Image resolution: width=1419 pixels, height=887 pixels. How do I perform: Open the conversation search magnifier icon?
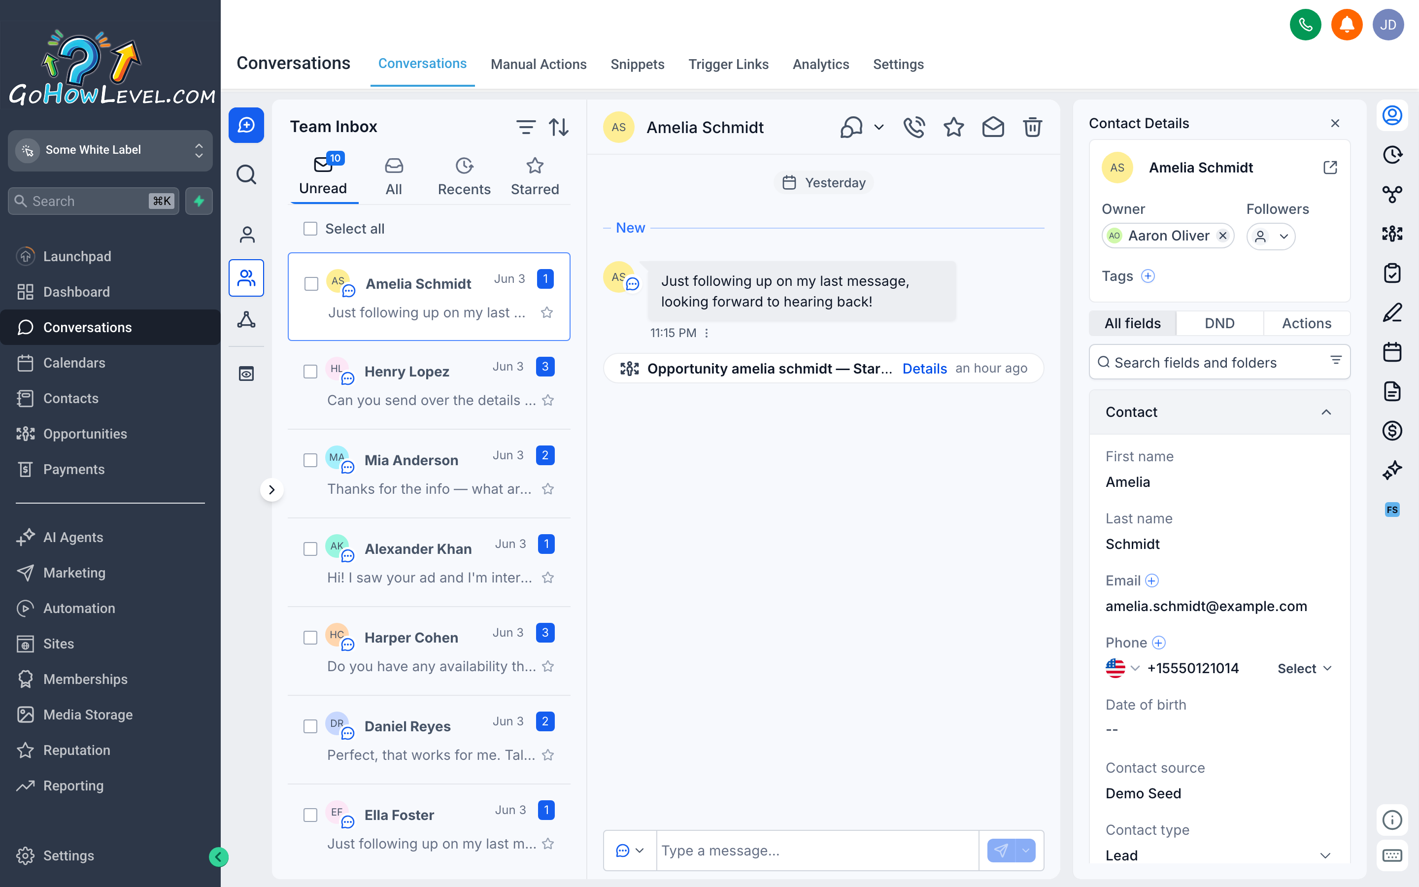click(246, 174)
